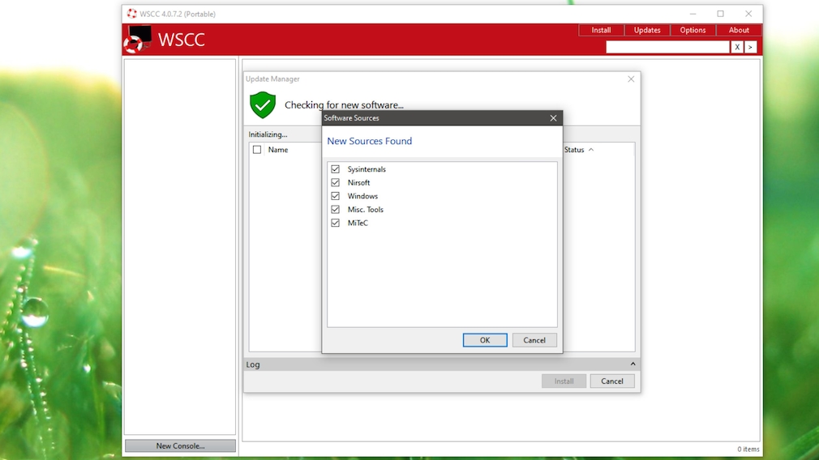819x460 pixels.
Task: Click the WSCC lifebuoy logo icon
Action: click(137, 40)
